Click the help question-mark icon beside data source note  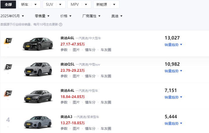pyautogui.click(x=61, y=25)
